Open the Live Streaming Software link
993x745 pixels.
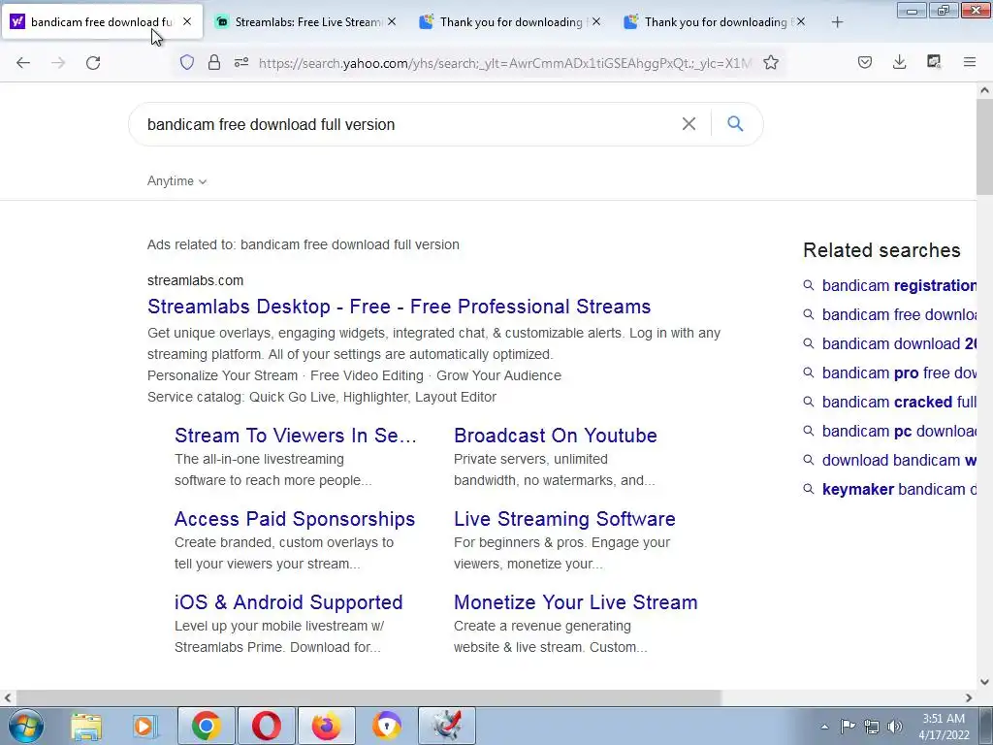pos(564,520)
